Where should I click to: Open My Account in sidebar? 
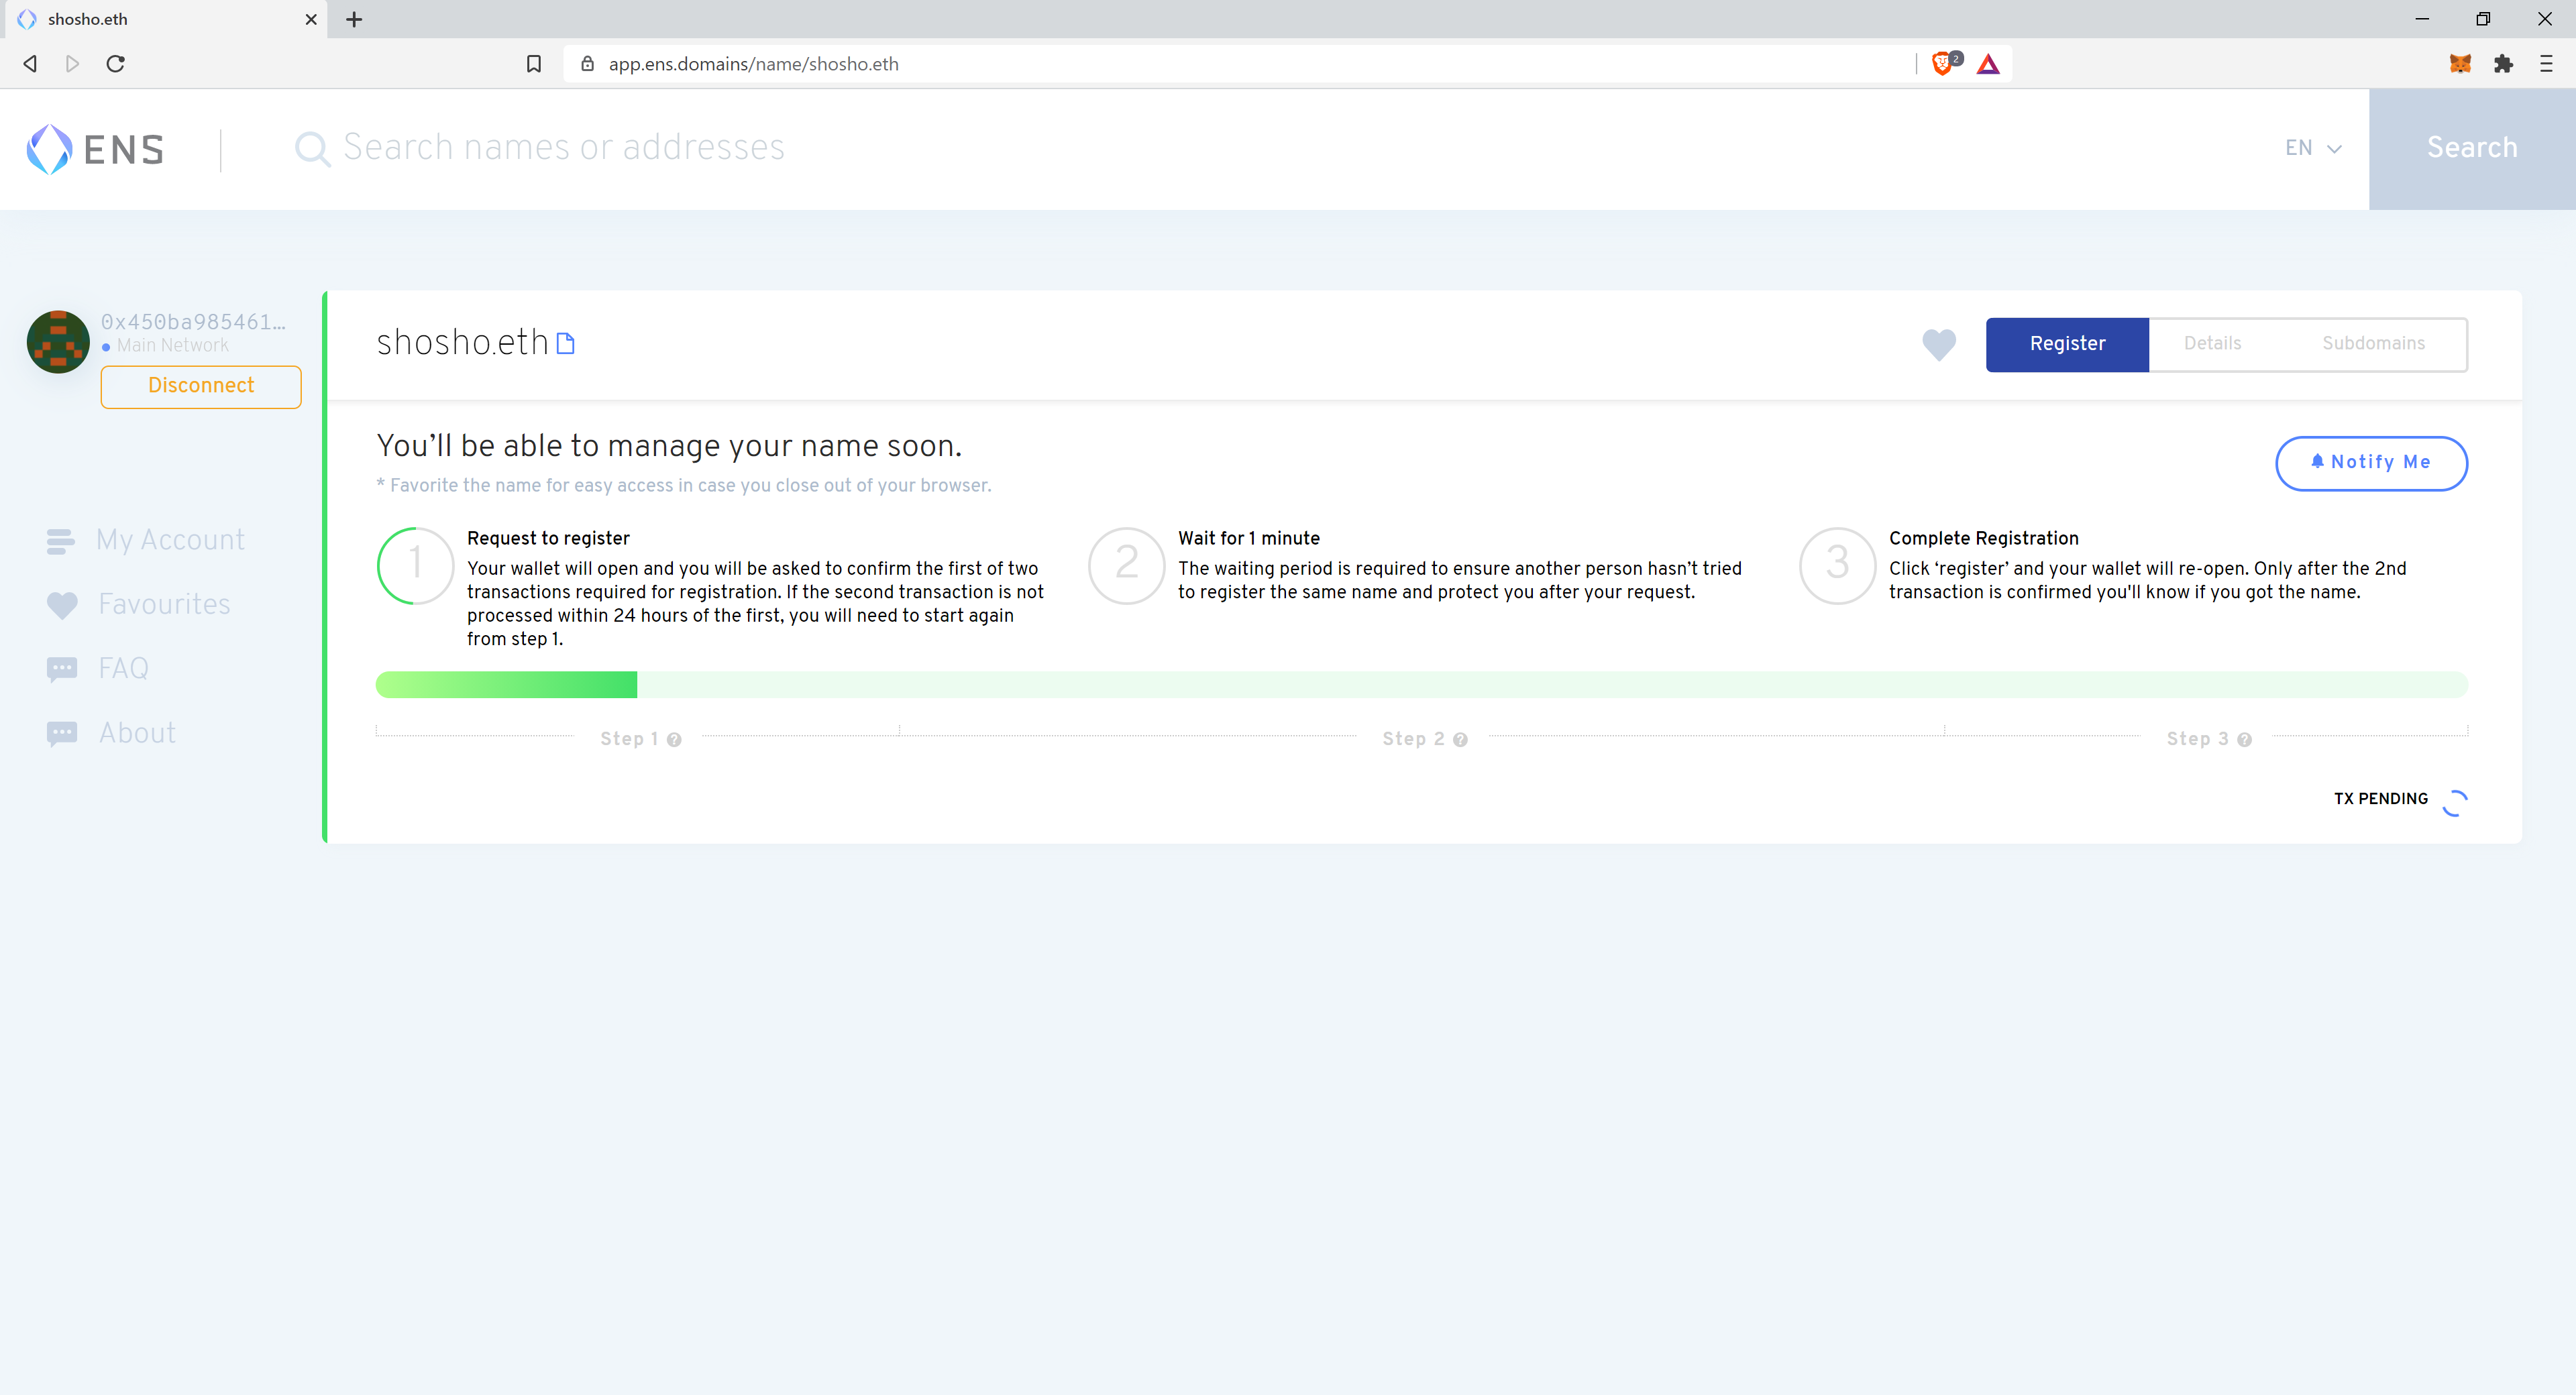click(x=146, y=541)
